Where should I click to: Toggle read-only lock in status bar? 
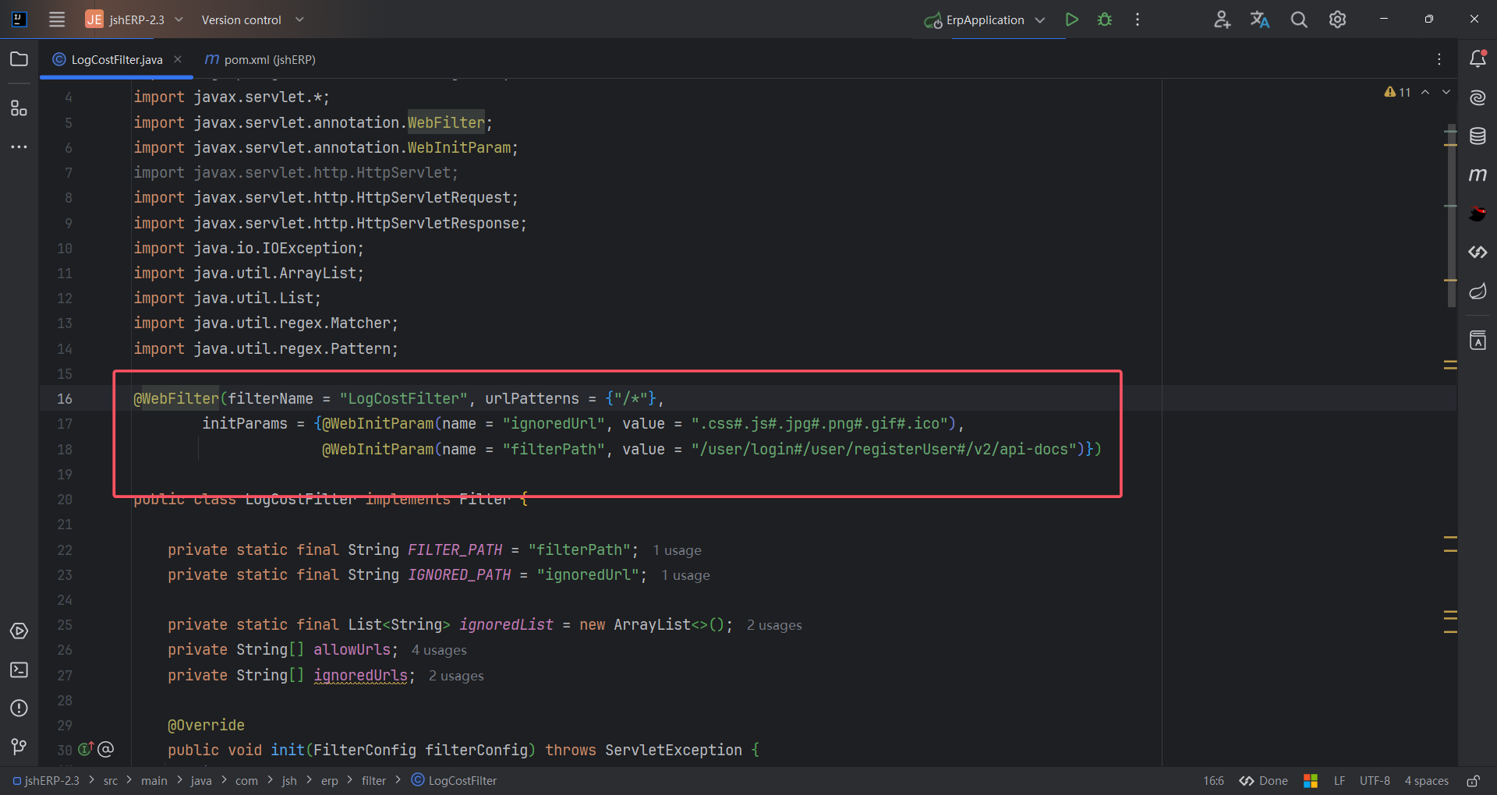pos(1473,780)
